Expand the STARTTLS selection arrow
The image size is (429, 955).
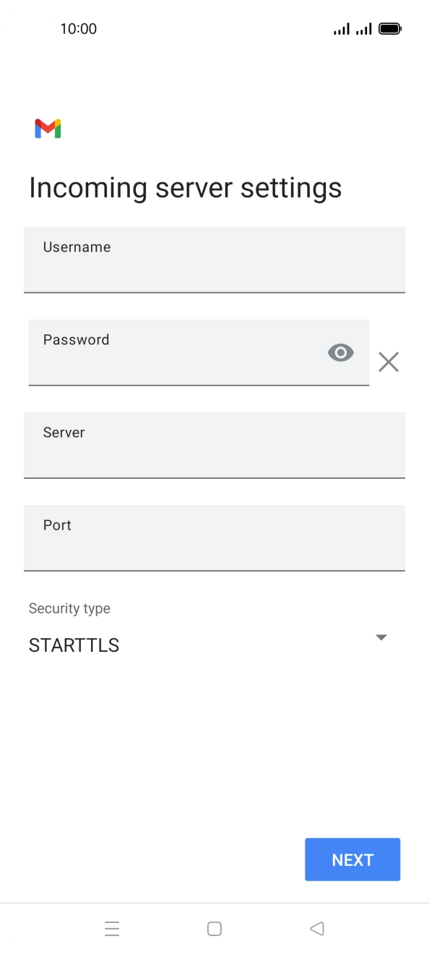coord(381,637)
